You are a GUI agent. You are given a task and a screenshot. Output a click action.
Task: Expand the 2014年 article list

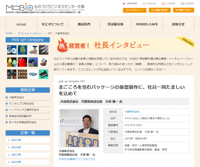[x=28, y=162]
